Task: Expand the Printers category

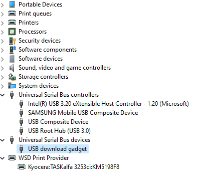Action: click(3, 23)
